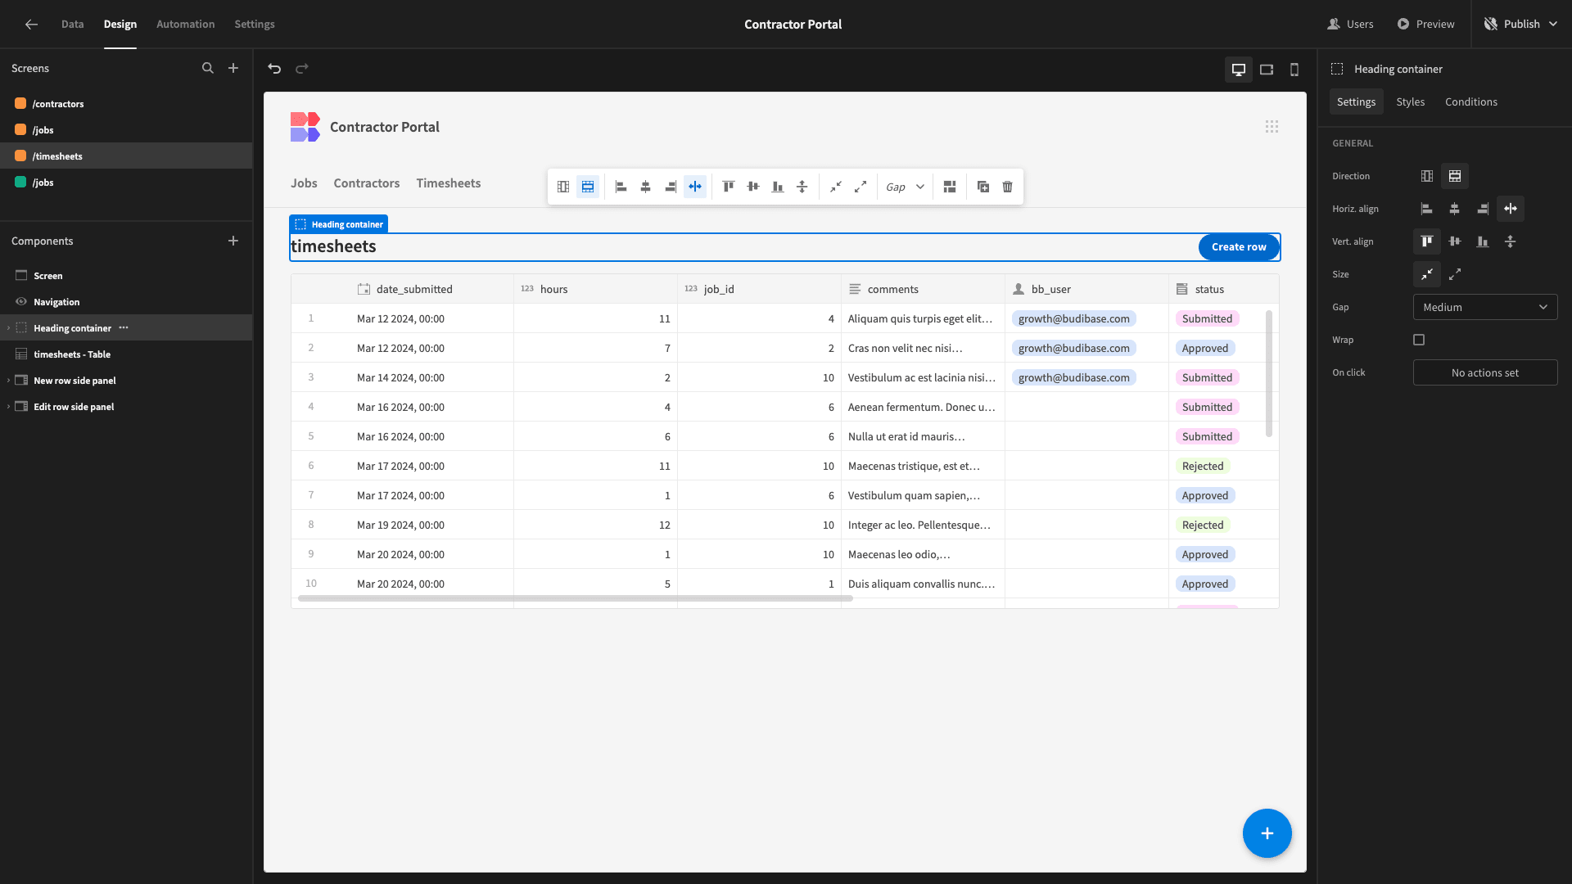
Task: Switch to the Conditions tab
Action: [x=1470, y=102]
